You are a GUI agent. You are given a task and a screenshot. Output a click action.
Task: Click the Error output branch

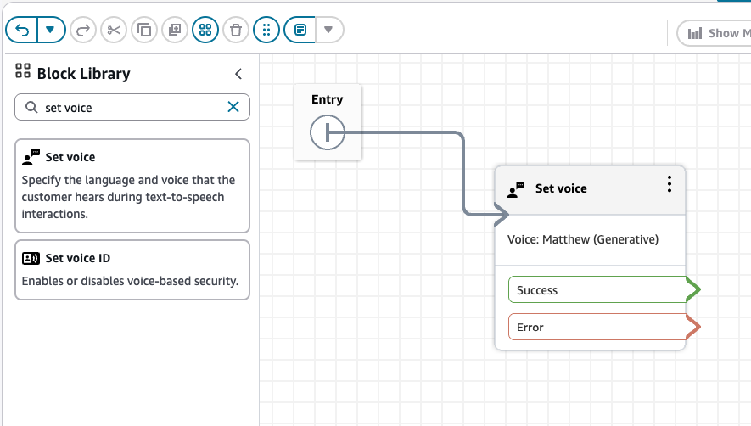coord(598,328)
